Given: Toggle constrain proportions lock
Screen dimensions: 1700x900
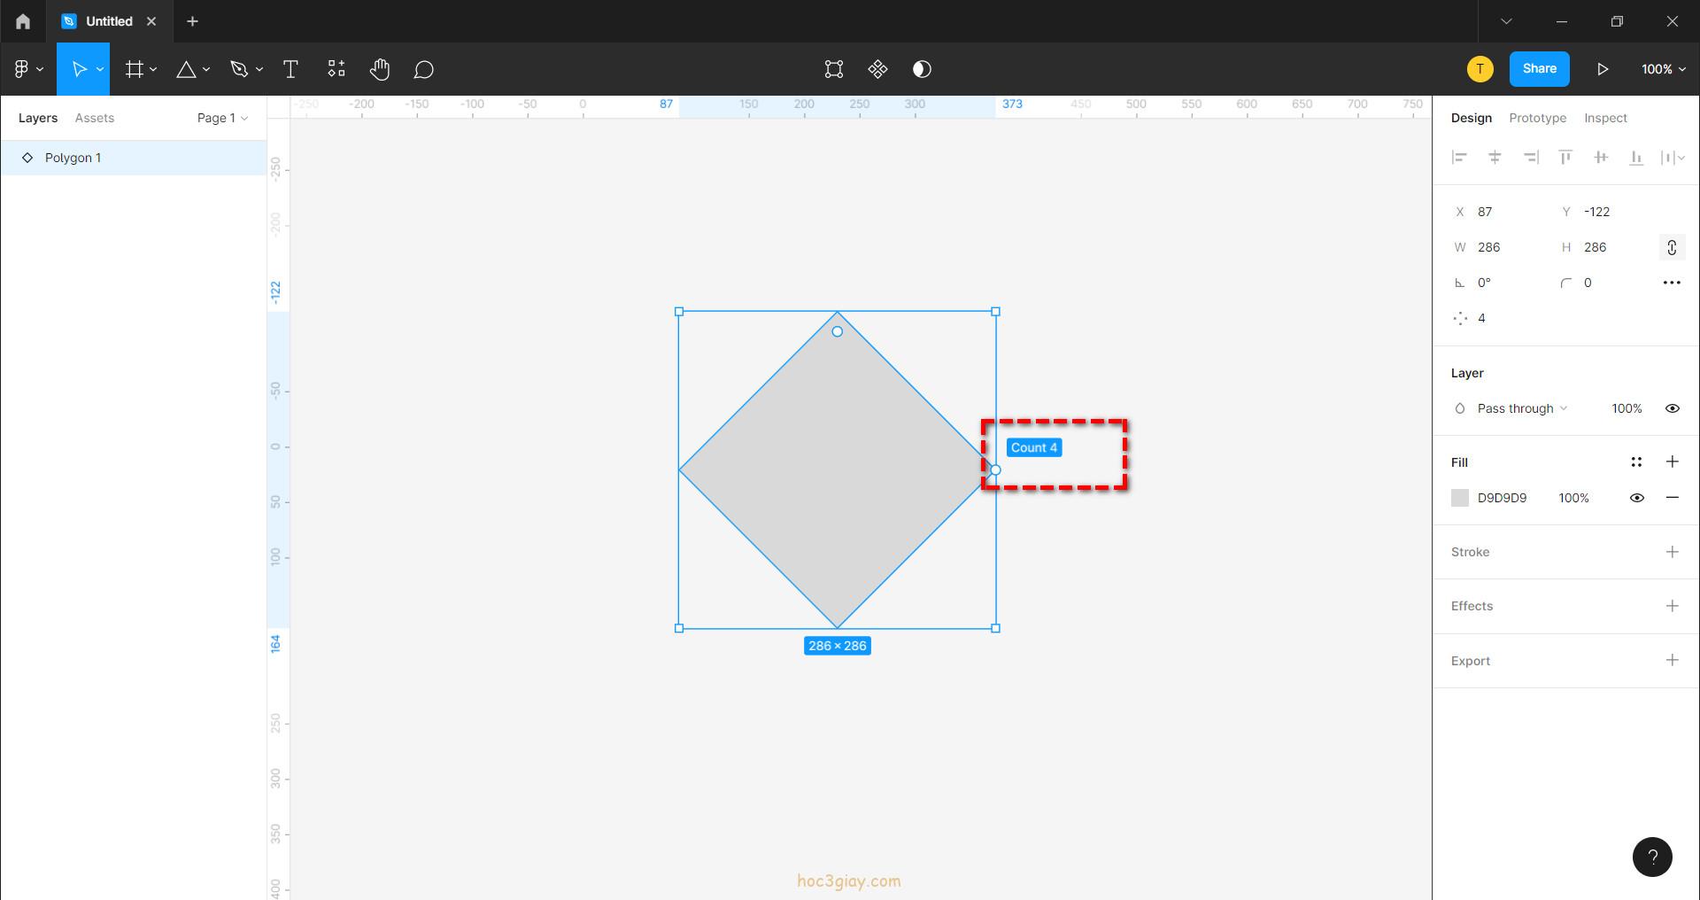Looking at the screenshot, I should point(1672,247).
